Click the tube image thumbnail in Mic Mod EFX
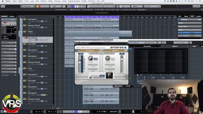This screenshot has width=203, height=114. click(109, 75)
